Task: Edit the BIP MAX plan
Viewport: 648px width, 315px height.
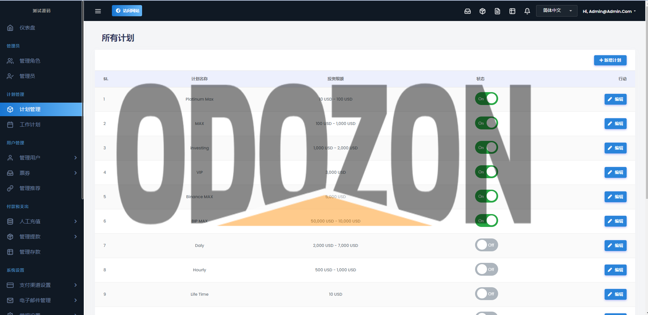Action: 615,221
